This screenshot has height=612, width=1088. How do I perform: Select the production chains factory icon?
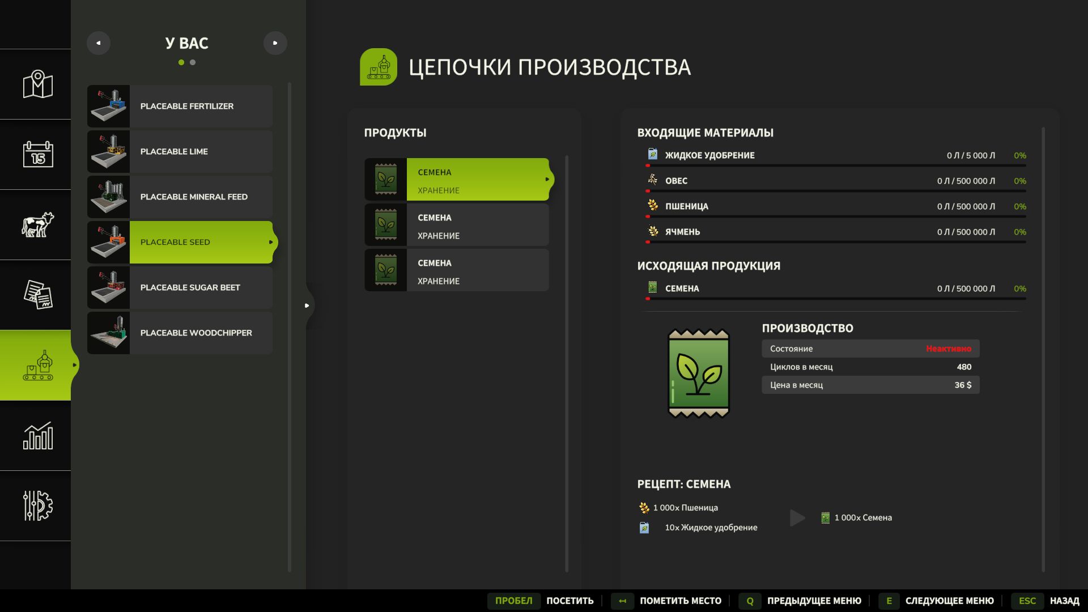(37, 365)
